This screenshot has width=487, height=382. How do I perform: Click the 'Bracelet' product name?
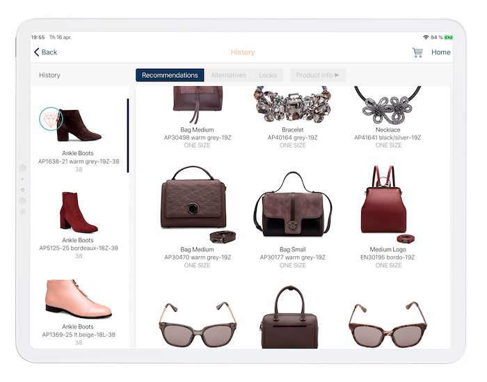293,129
